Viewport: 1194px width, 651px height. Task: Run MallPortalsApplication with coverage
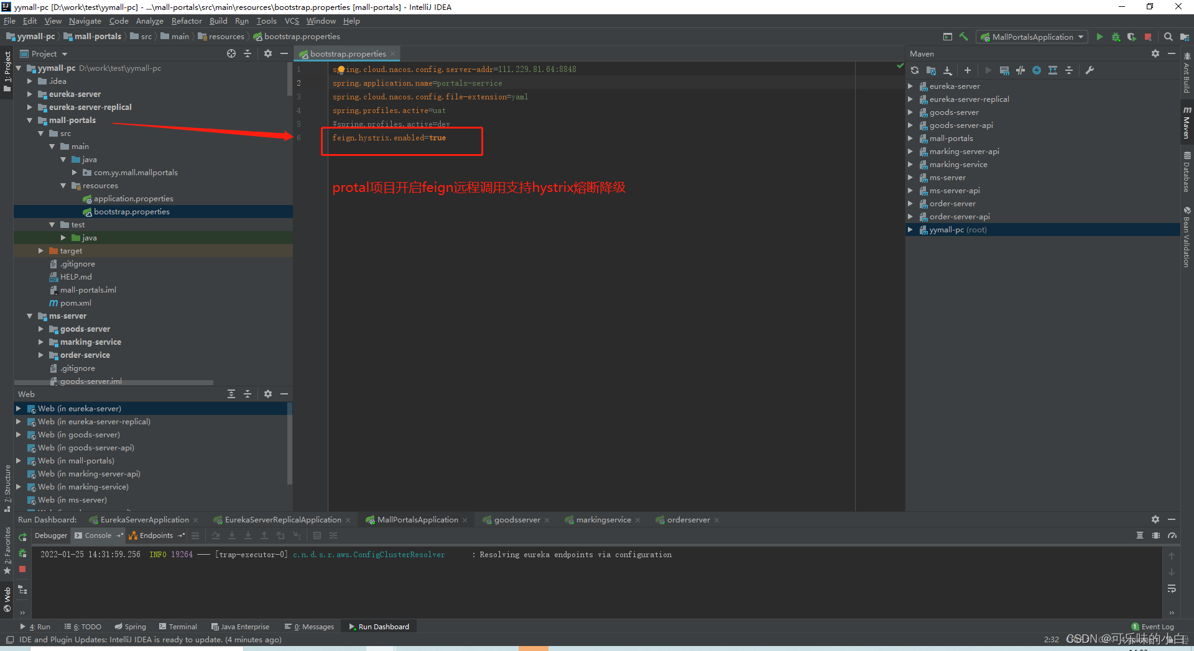point(1132,37)
